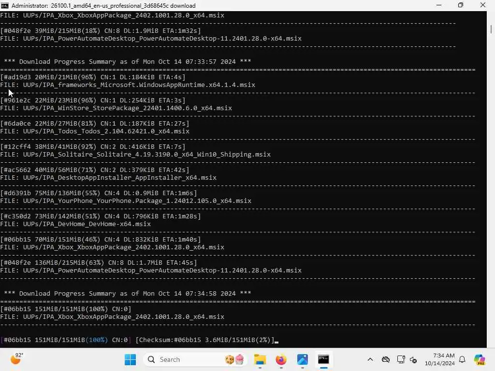Image resolution: width=495 pixels, height=371 pixels.
Task: Open clock showing 7:34 AM
Action: [440, 359]
